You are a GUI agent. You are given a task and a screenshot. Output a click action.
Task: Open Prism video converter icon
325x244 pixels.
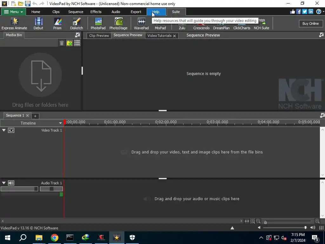pos(57,24)
